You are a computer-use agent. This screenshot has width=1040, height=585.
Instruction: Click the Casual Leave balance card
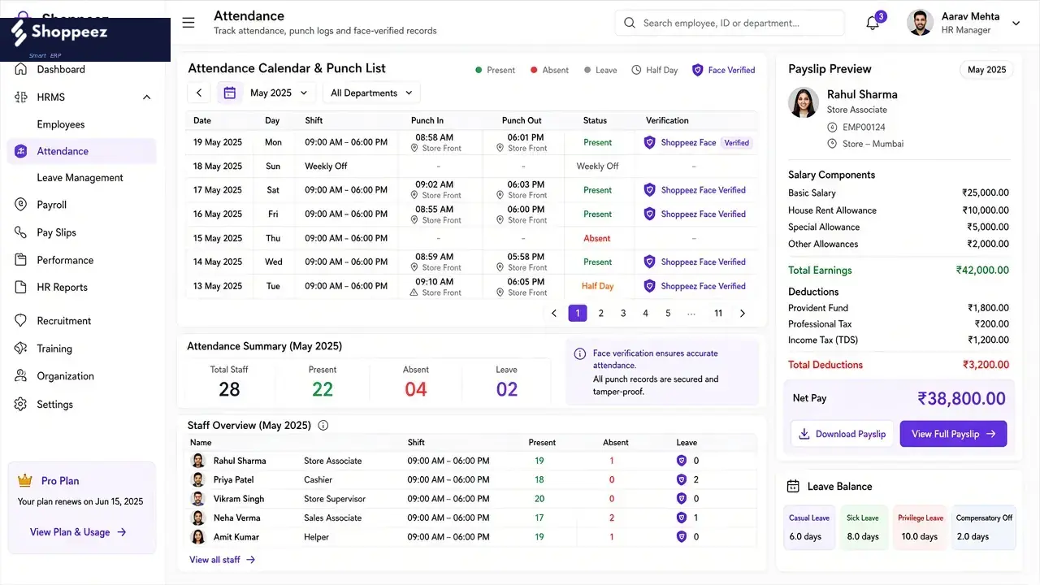click(809, 526)
